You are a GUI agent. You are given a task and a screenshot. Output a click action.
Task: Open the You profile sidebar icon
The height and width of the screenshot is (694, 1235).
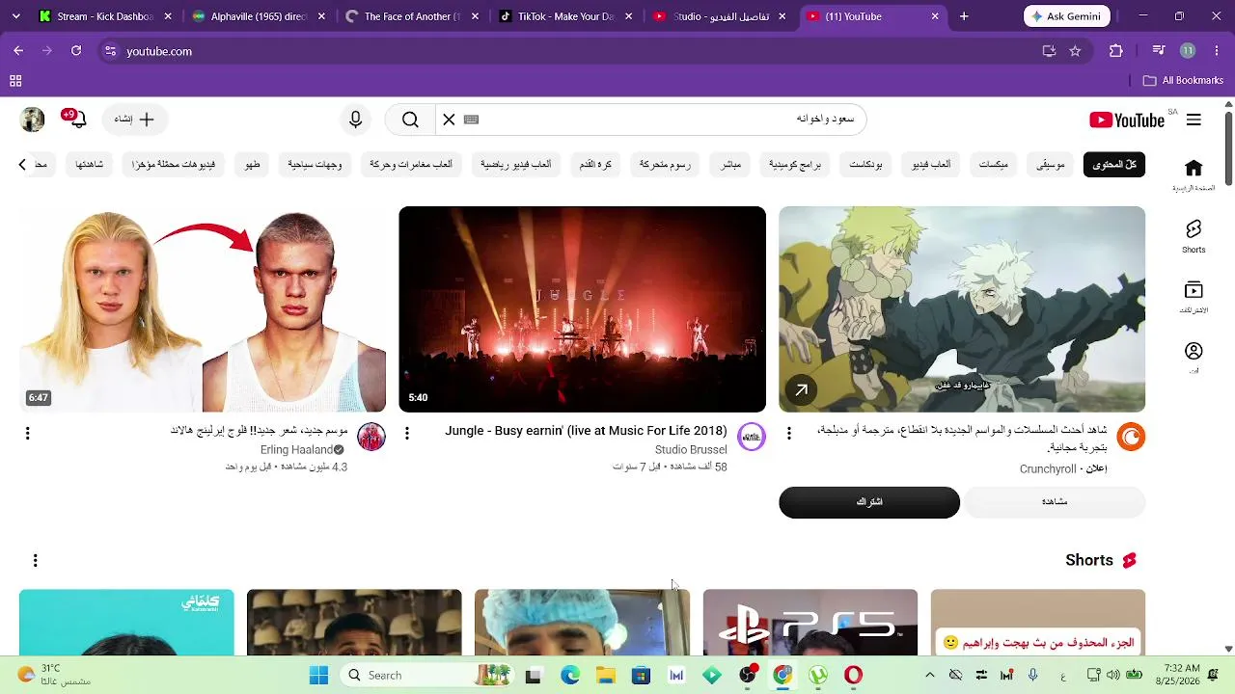pos(1194,358)
